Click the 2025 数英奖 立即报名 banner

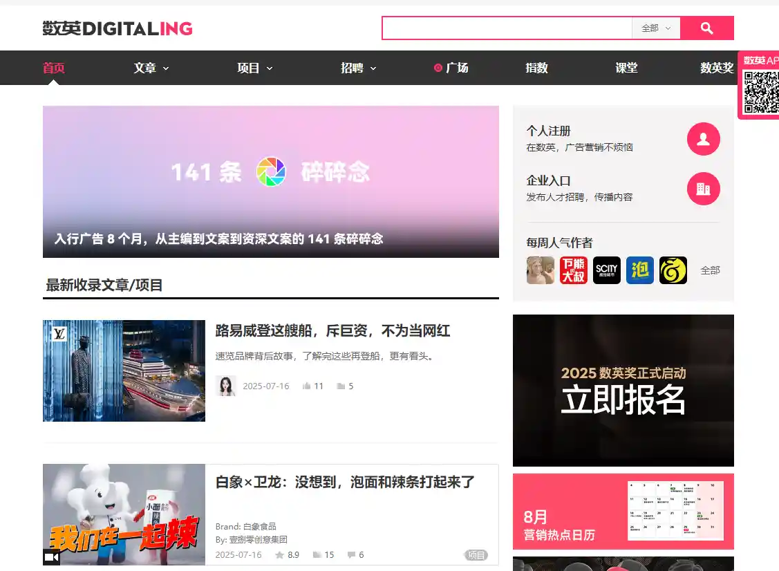(x=623, y=391)
